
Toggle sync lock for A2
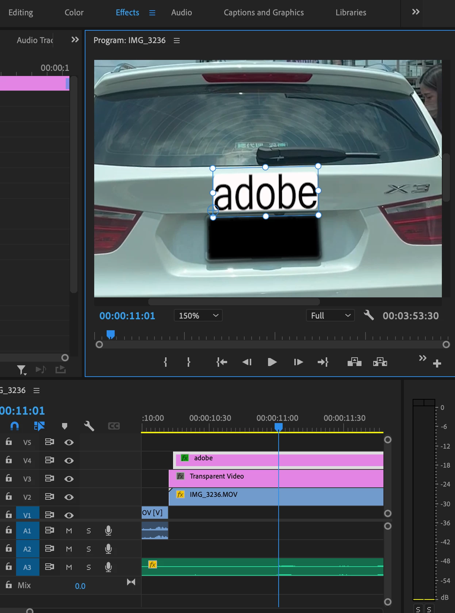pyautogui.click(x=49, y=548)
